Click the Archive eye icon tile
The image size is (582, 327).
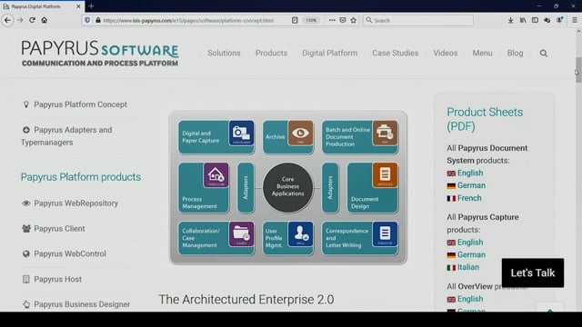(x=300, y=133)
